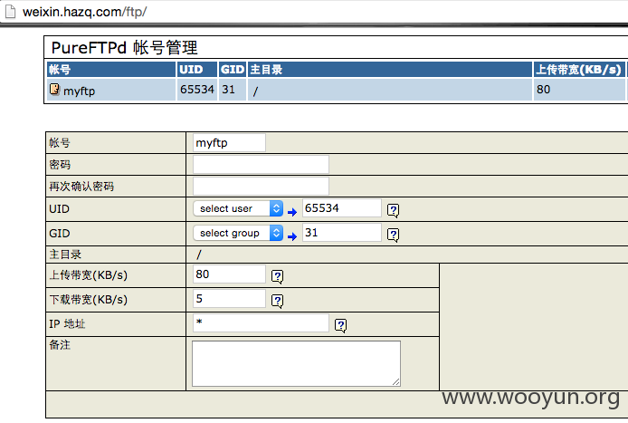Screen dimensions: 628x423
Task: Click the 备注 form label
Action: click(x=60, y=345)
